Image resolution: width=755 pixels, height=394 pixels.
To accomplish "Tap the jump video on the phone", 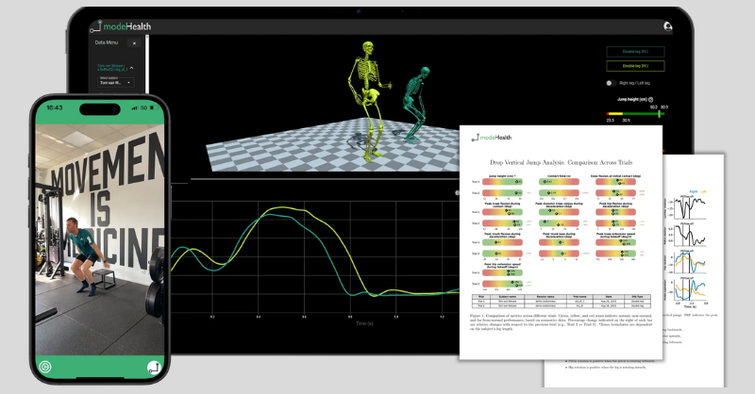I will (100, 239).
